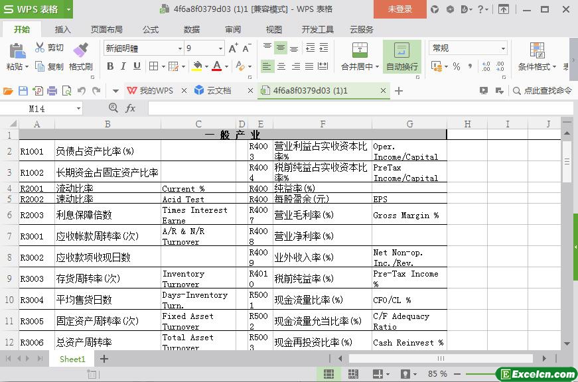Add a new sheet with the plus button

[x=104, y=359]
